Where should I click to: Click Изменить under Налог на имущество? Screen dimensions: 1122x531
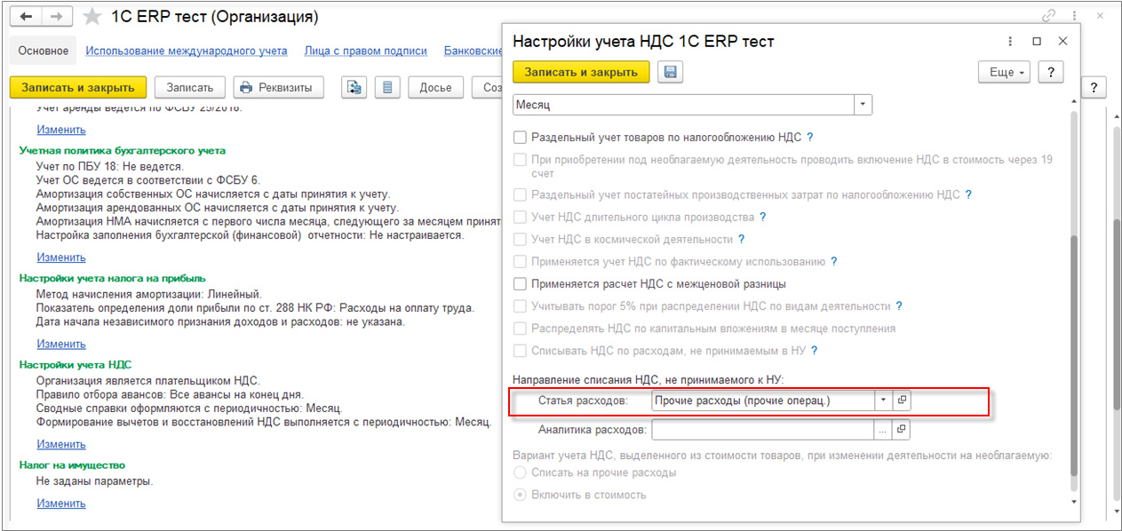(x=61, y=503)
